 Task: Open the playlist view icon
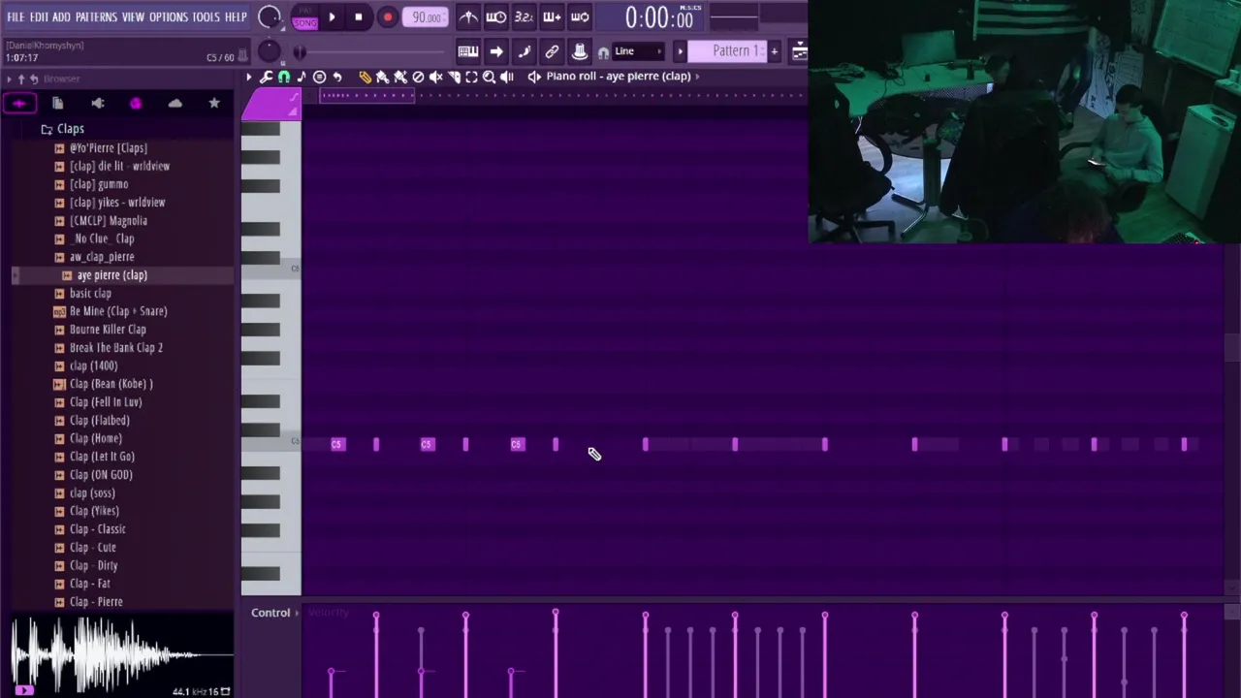(x=800, y=51)
